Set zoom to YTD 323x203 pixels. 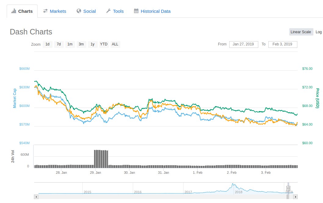[x=103, y=44]
